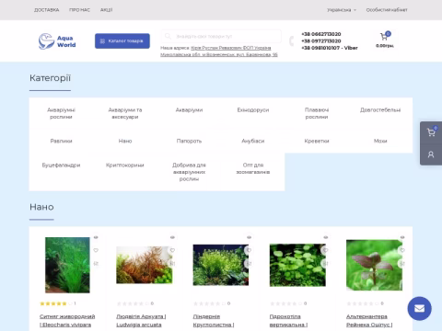
Task: Open the Каталог товарів catalog button
Action: click(x=122, y=40)
